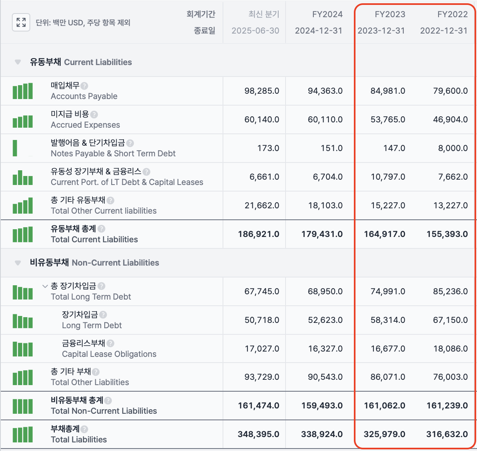Screen dimensions: 477x451
Task: Select the FY2023 column header
Action: [x=390, y=14]
